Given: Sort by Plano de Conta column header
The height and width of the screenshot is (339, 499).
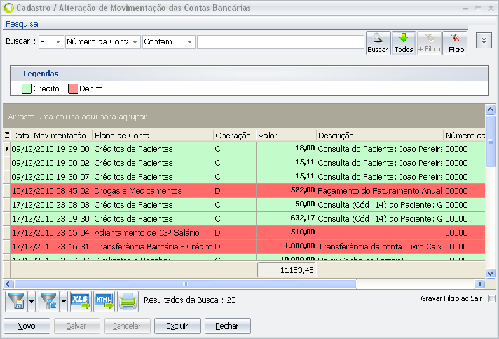Looking at the screenshot, I should point(153,135).
